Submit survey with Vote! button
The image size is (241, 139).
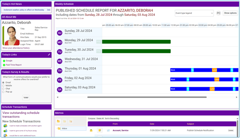26,98
